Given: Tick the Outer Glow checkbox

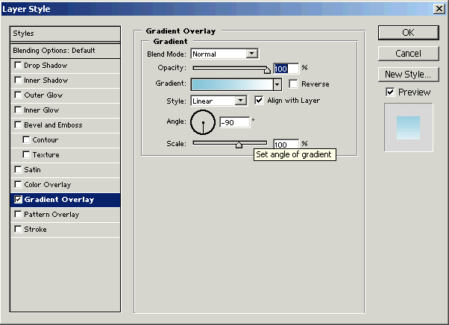Looking at the screenshot, I should pyautogui.click(x=18, y=95).
